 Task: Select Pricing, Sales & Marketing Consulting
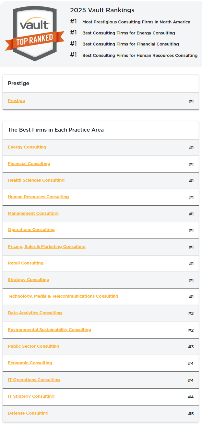[x=47, y=247]
